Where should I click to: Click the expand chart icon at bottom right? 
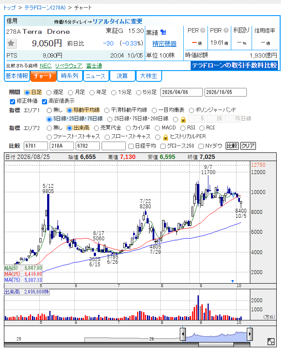click(271, 342)
